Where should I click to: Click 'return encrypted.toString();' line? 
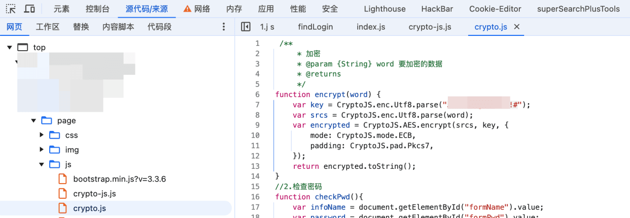(x=354, y=166)
